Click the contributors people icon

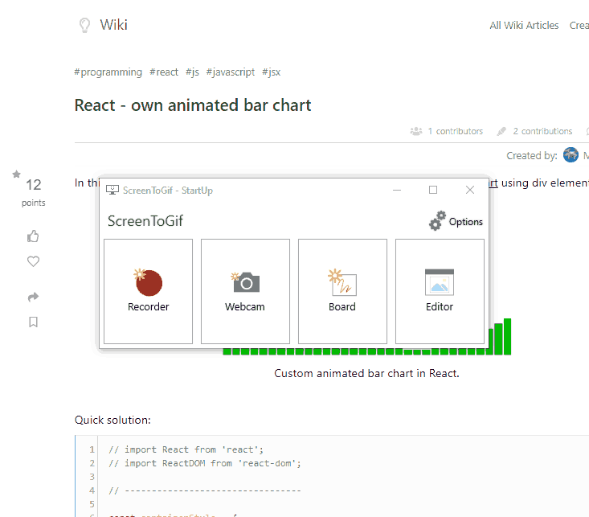point(416,131)
